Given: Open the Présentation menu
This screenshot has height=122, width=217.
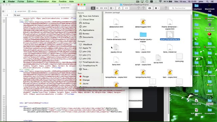Looking at the screenshot, I should 43,1.
